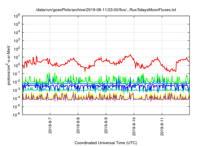Click the 10^4 y-axis tick label

pos(17,33)
